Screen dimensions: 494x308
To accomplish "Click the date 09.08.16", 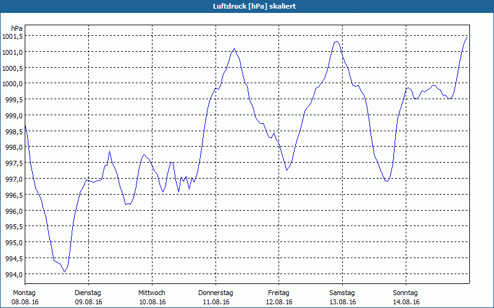I will (x=88, y=302).
